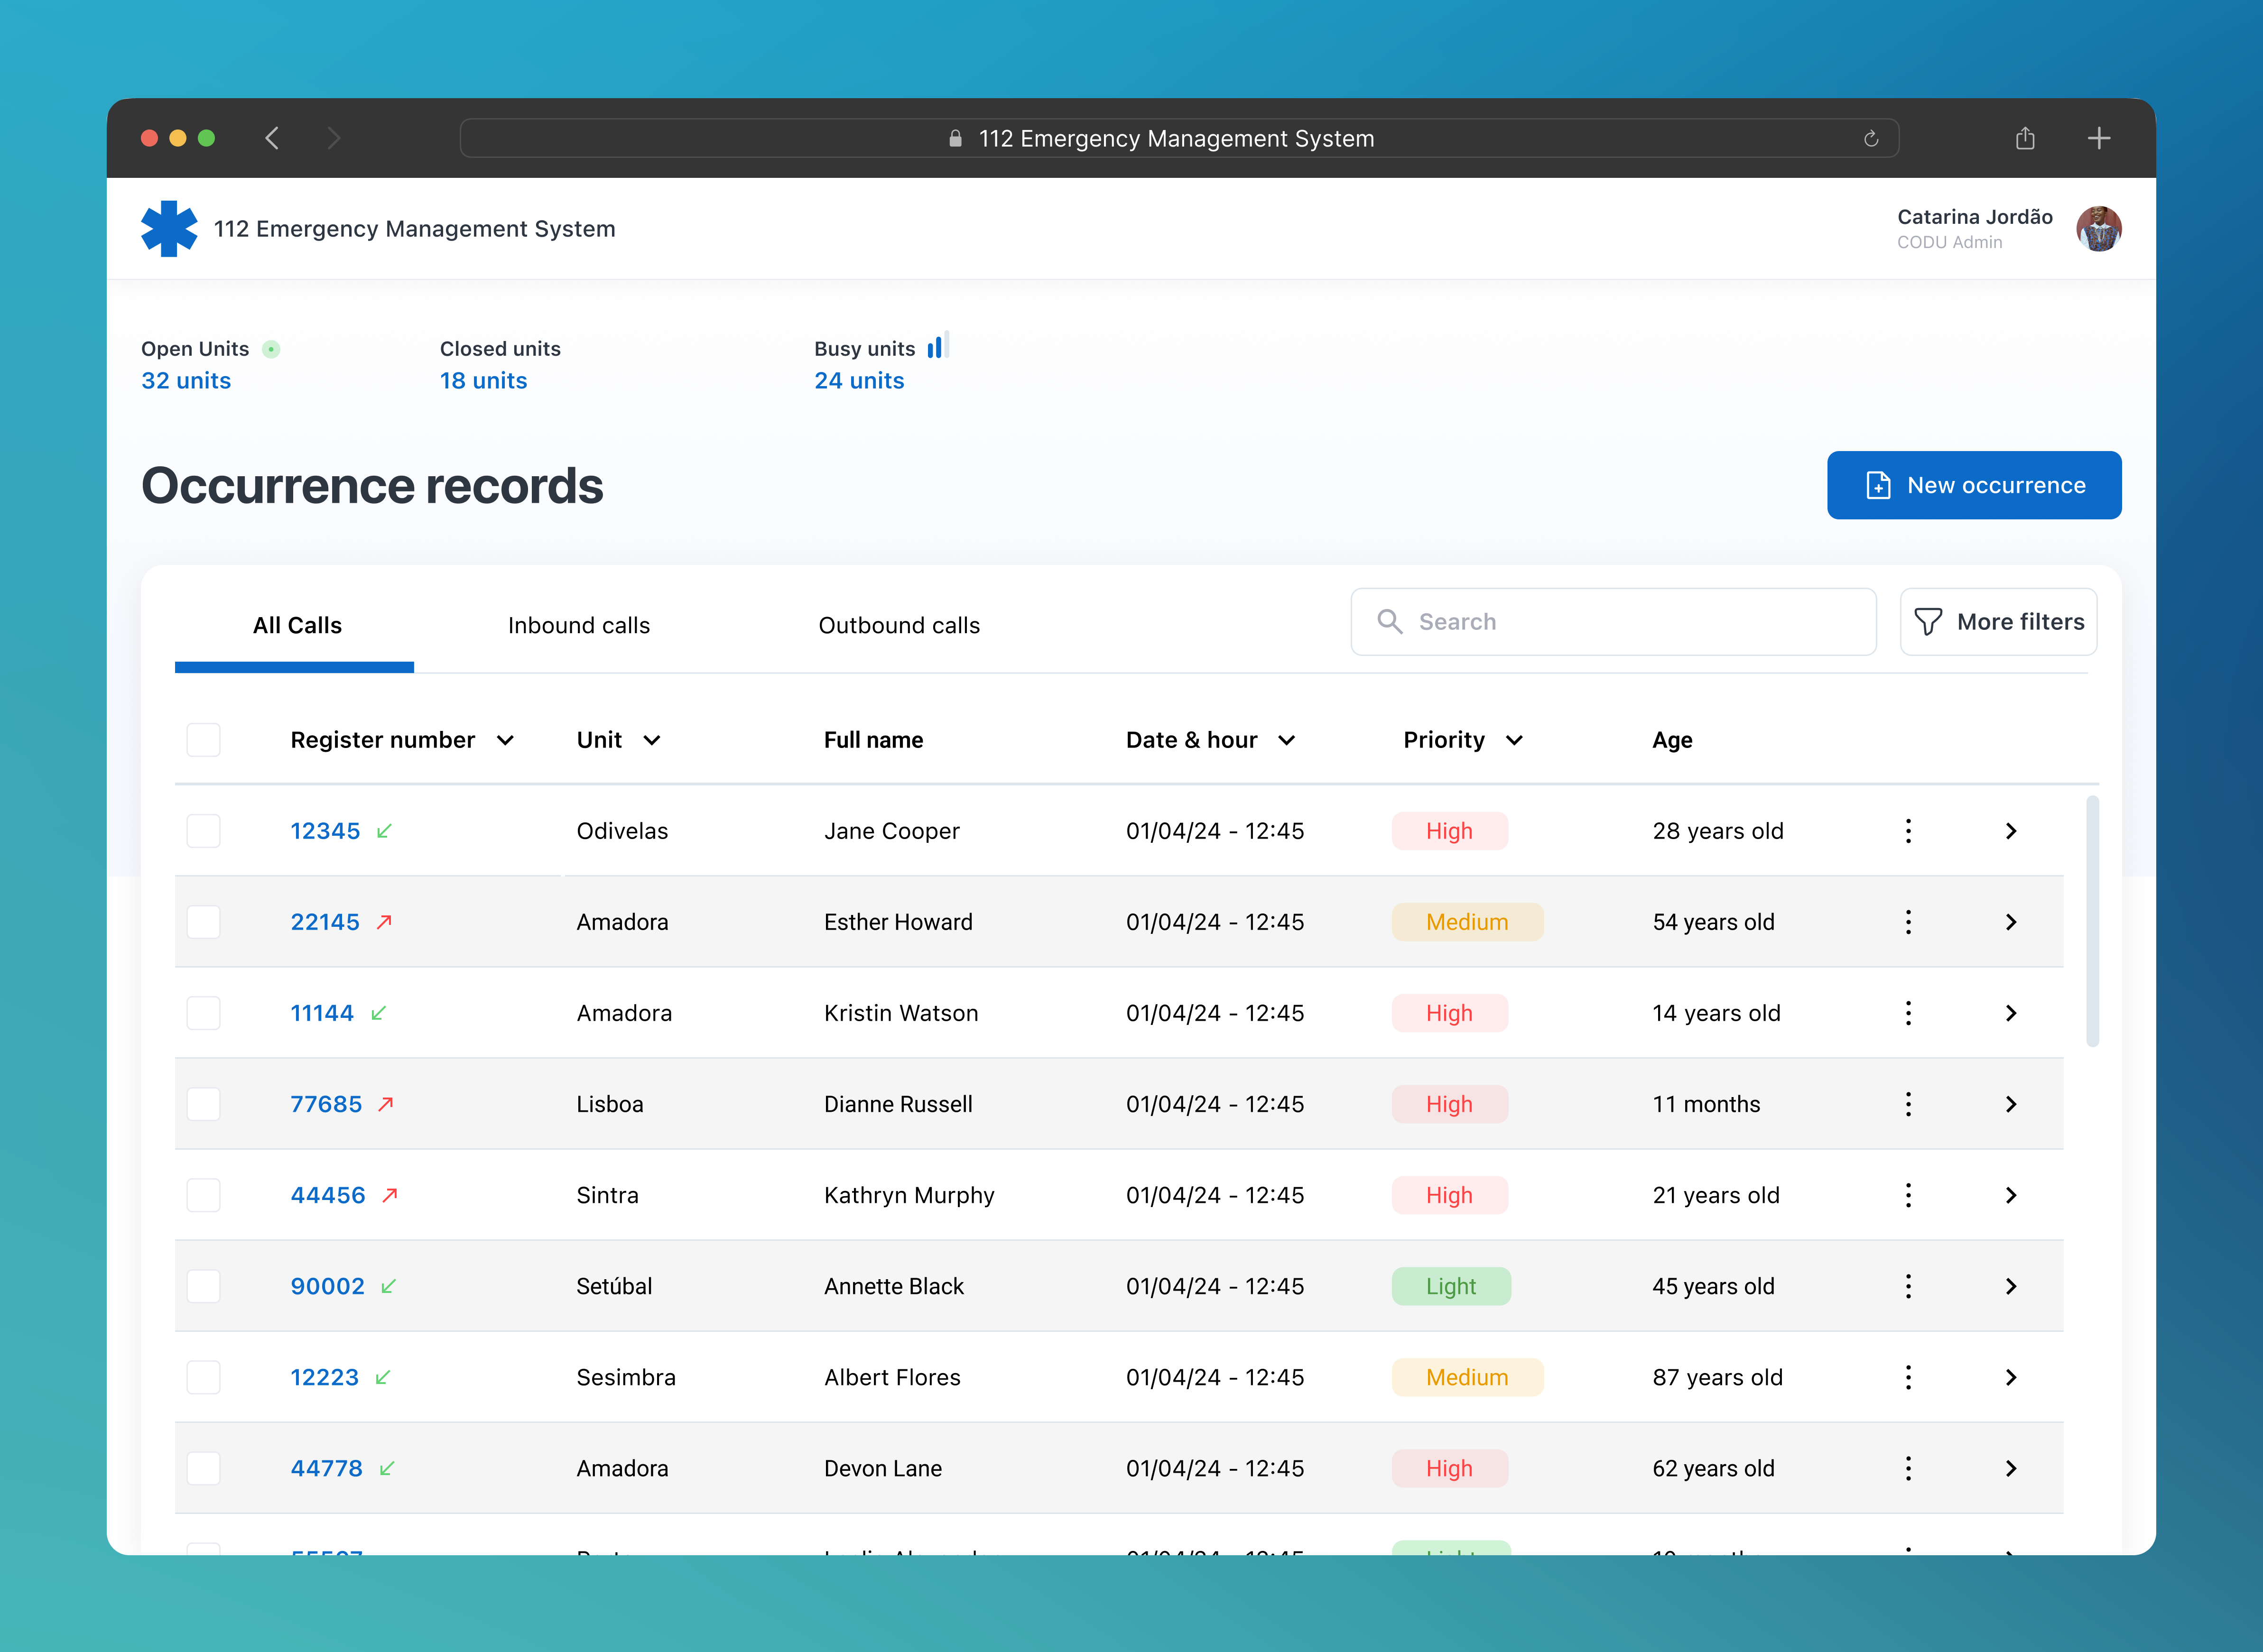Screen dimensions: 2263x1652
Task: Click inbound arrow icon next to 12223
Action: (x=382, y=1377)
